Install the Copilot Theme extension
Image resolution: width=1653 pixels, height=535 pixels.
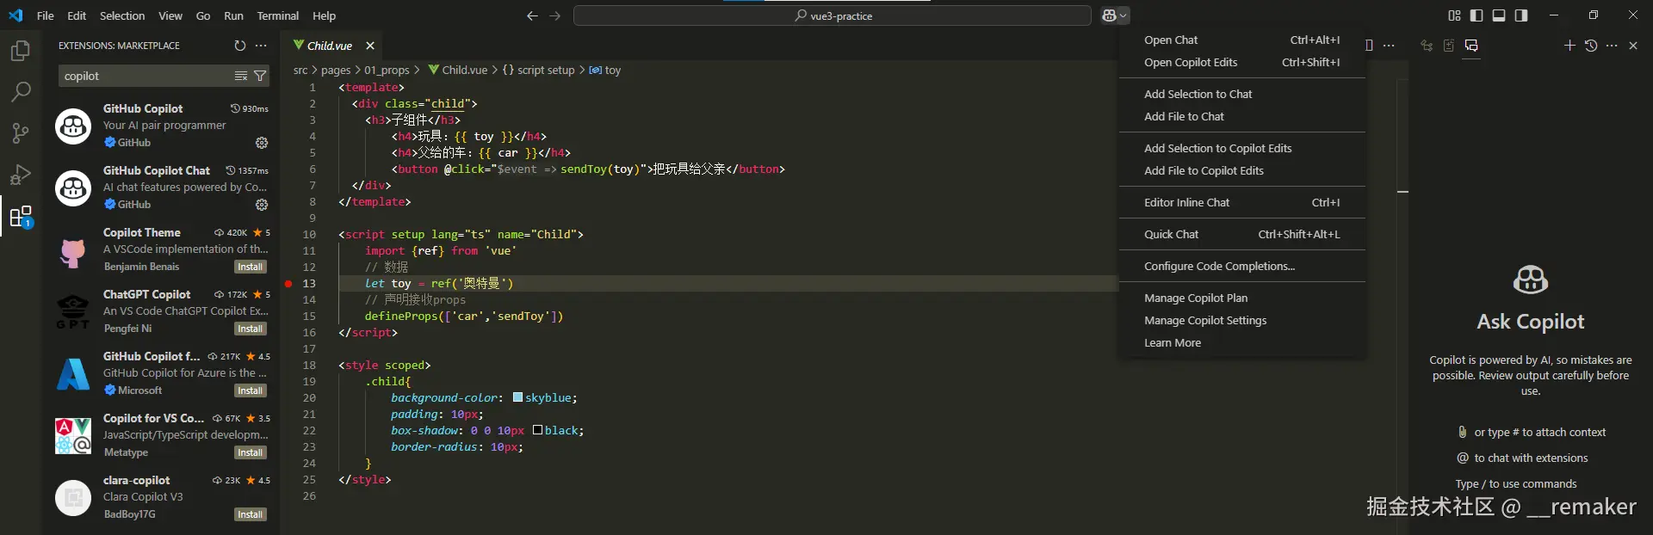[250, 267]
